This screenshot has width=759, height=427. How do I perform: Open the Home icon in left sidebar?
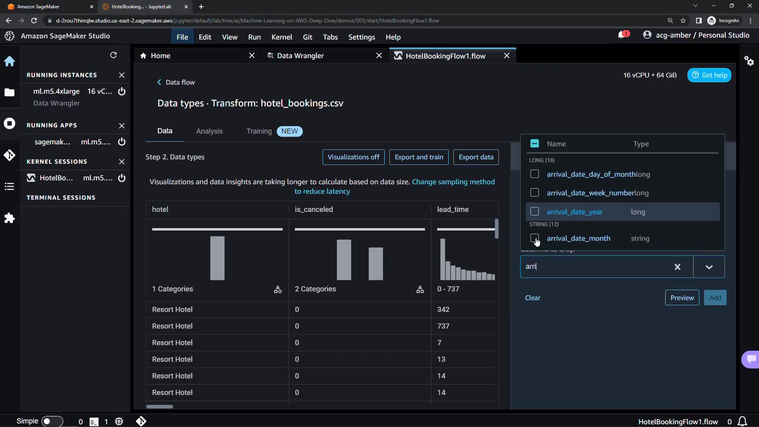tap(9, 61)
